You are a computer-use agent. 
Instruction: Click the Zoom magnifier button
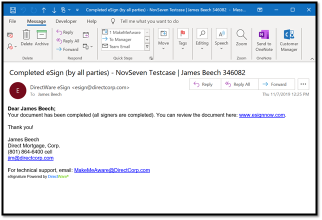[x=241, y=38]
